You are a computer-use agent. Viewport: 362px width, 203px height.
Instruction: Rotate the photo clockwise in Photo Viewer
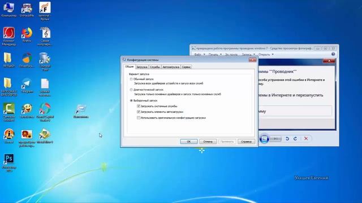point(295,139)
